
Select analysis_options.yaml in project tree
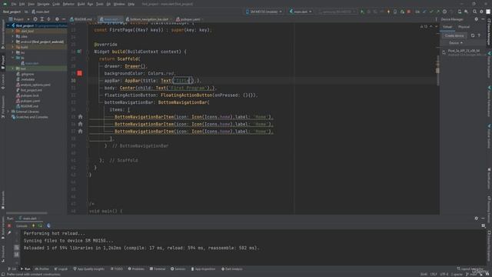33,85
